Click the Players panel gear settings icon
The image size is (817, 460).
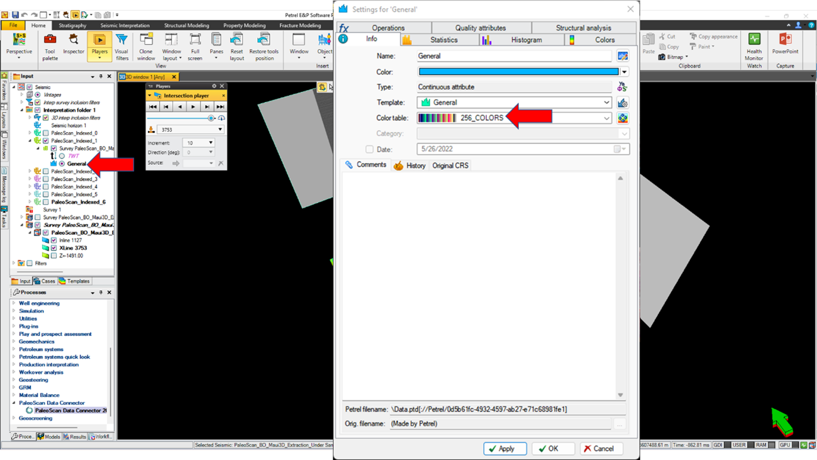click(214, 86)
